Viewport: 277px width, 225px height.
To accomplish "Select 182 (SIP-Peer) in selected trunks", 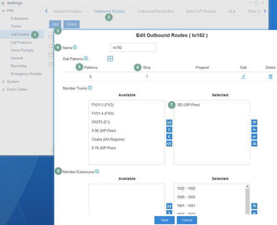I will click(189, 105).
